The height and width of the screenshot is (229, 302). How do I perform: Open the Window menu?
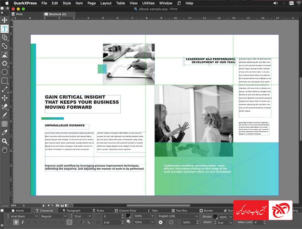[x=166, y=3]
